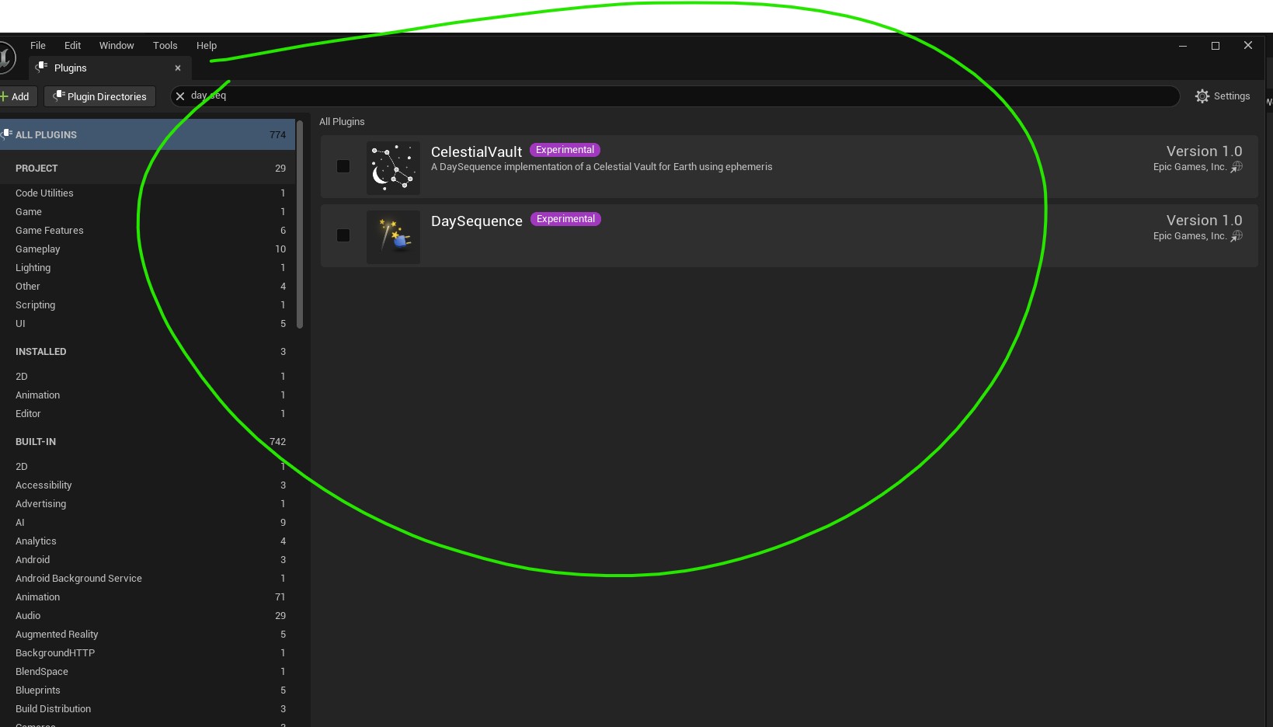
Task: Select the BlendSpace category
Action: (x=148, y=672)
